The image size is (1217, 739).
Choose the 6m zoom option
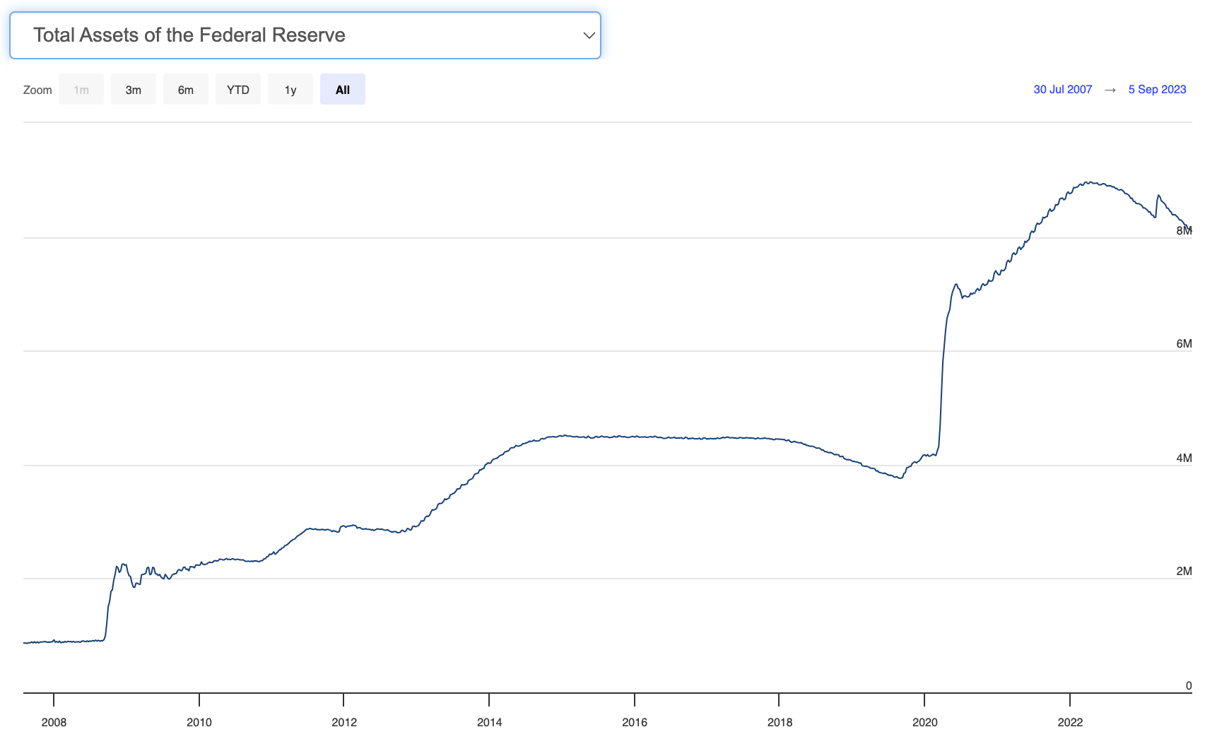(x=186, y=90)
